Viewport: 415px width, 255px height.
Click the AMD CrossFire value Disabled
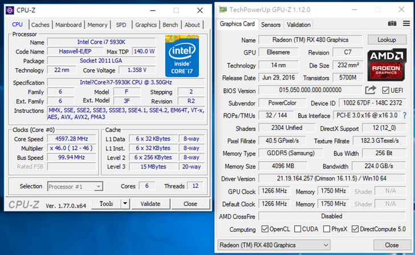coord(332,216)
